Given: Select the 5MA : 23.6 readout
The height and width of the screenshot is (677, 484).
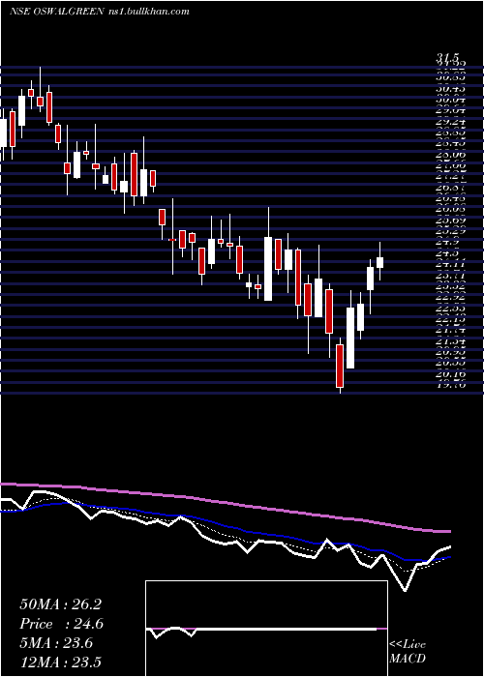Looking at the screenshot, I should coord(56,643).
